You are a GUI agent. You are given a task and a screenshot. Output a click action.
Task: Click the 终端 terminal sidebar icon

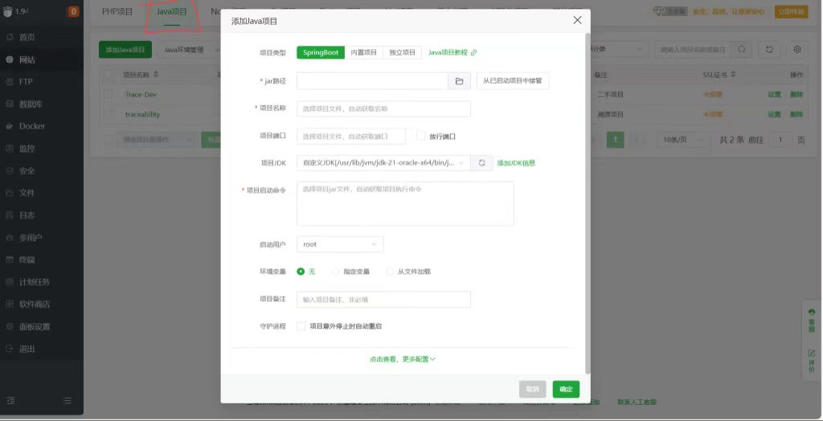click(x=10, y=260)
